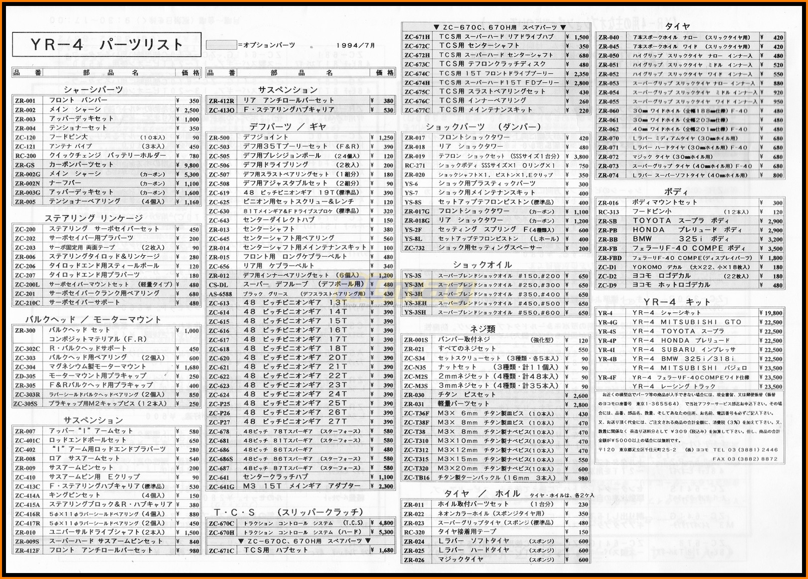Image resolution: width=808 pixels, height=579 pixels.
Task: Click the "TEL 03 (3881) 2446" text
Action: click(x=746, y=450)
